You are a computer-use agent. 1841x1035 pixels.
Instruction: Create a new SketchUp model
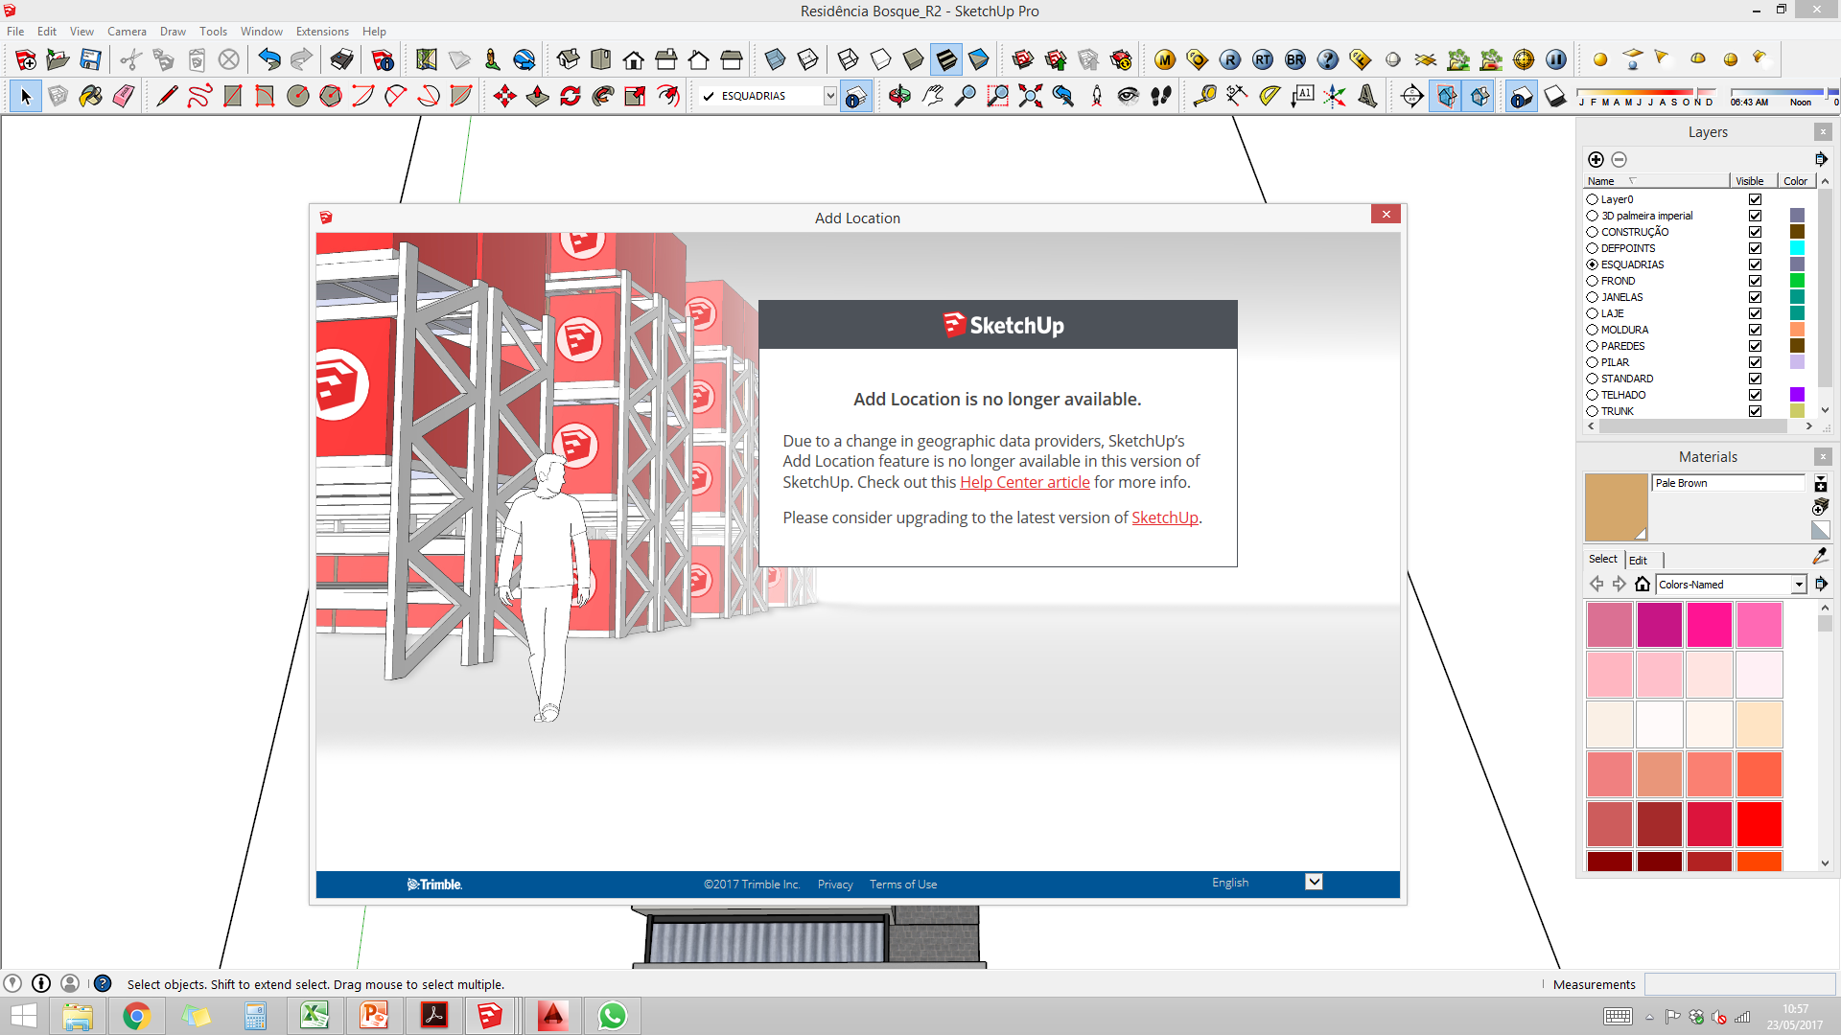click(x=26, y=59)
